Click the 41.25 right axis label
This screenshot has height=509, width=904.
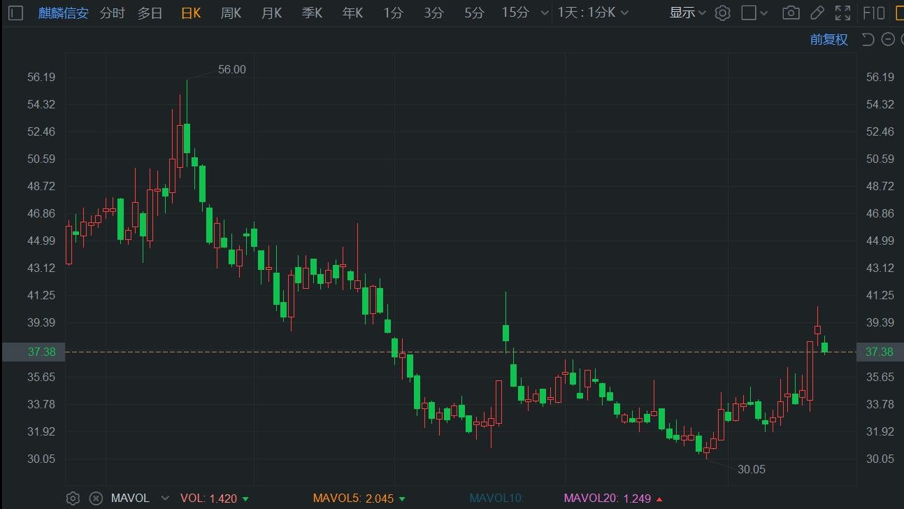tap(880, 295)
